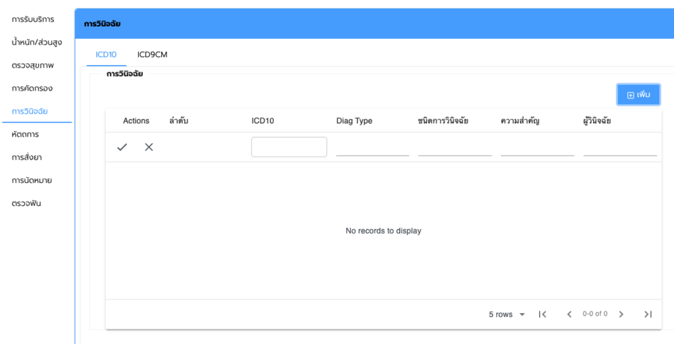
Task: Open the ความสำคัญ field
Action: pos(537,148)
